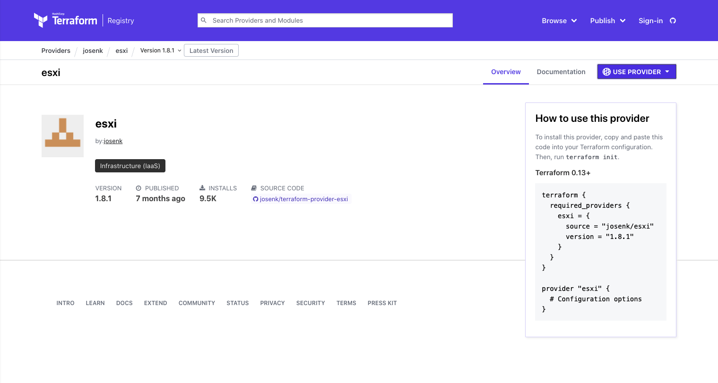Screen dimensions: 718x383
Task: Click the Latest Version button
Action: pos(211,50)
